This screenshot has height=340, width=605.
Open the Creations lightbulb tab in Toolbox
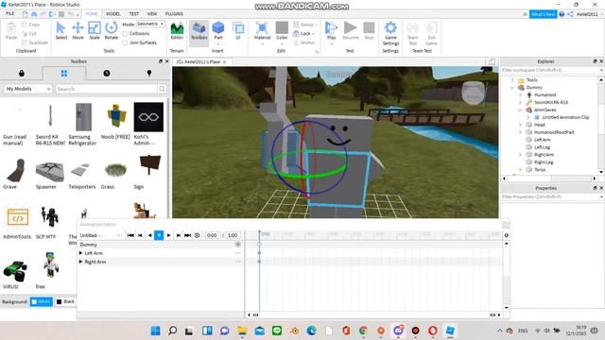pyautogui.click(x=149, y=74)
